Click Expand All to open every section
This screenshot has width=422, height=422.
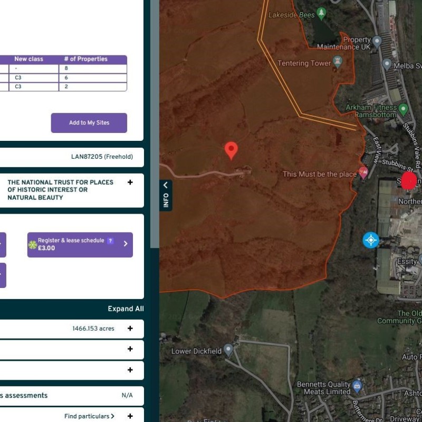126,309
